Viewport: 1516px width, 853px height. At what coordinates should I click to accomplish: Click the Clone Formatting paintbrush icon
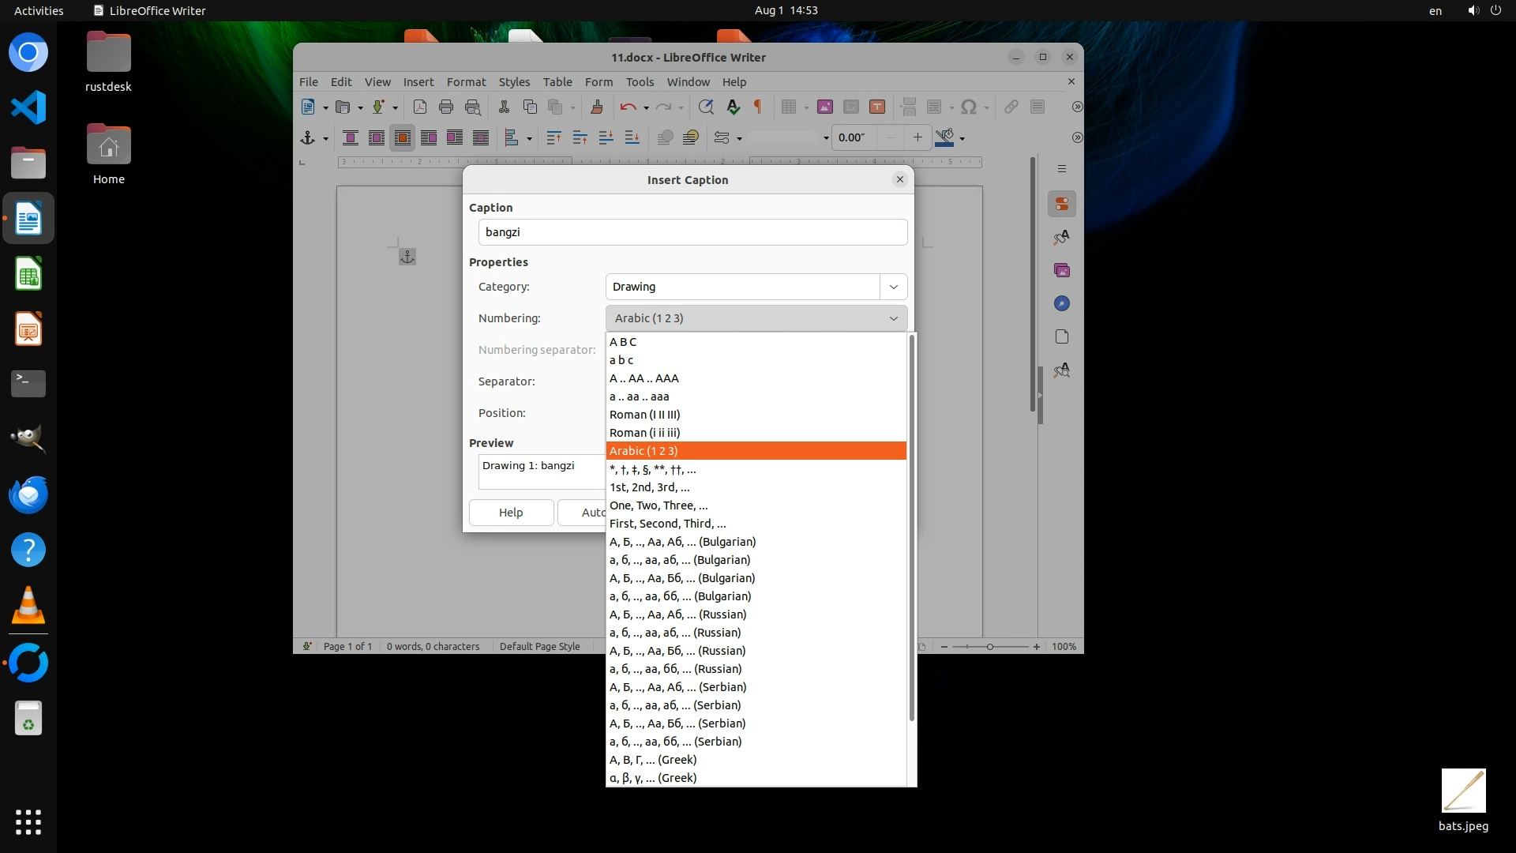[597, 107]
